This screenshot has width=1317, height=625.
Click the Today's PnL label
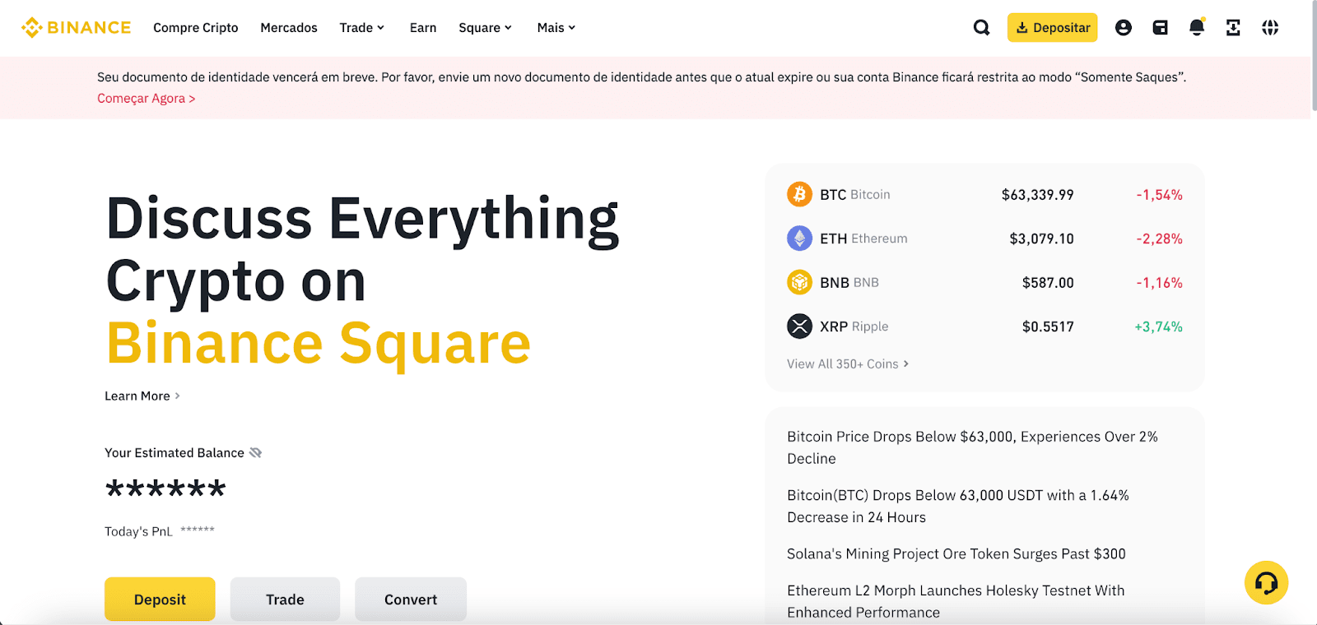pyautogui.click(x=138, y=531)
